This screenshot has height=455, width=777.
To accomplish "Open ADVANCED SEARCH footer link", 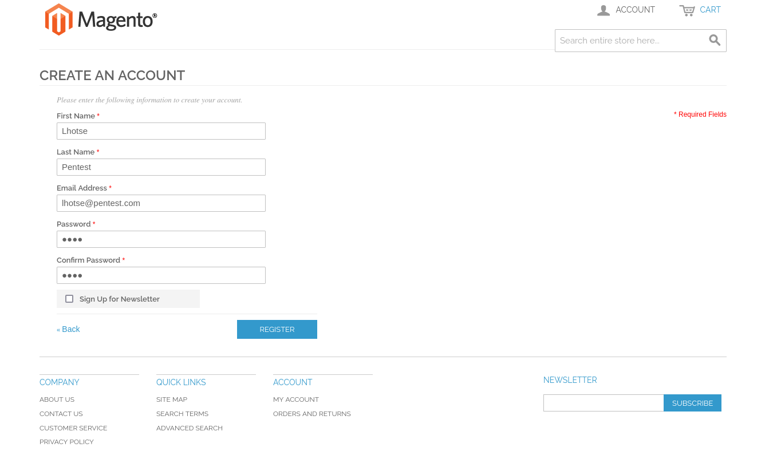I will [190, 428].
